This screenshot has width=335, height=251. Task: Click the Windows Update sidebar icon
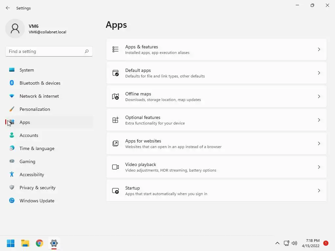(x=12, y=201)
